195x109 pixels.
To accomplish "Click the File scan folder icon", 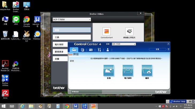I will [x=147, y=71].
